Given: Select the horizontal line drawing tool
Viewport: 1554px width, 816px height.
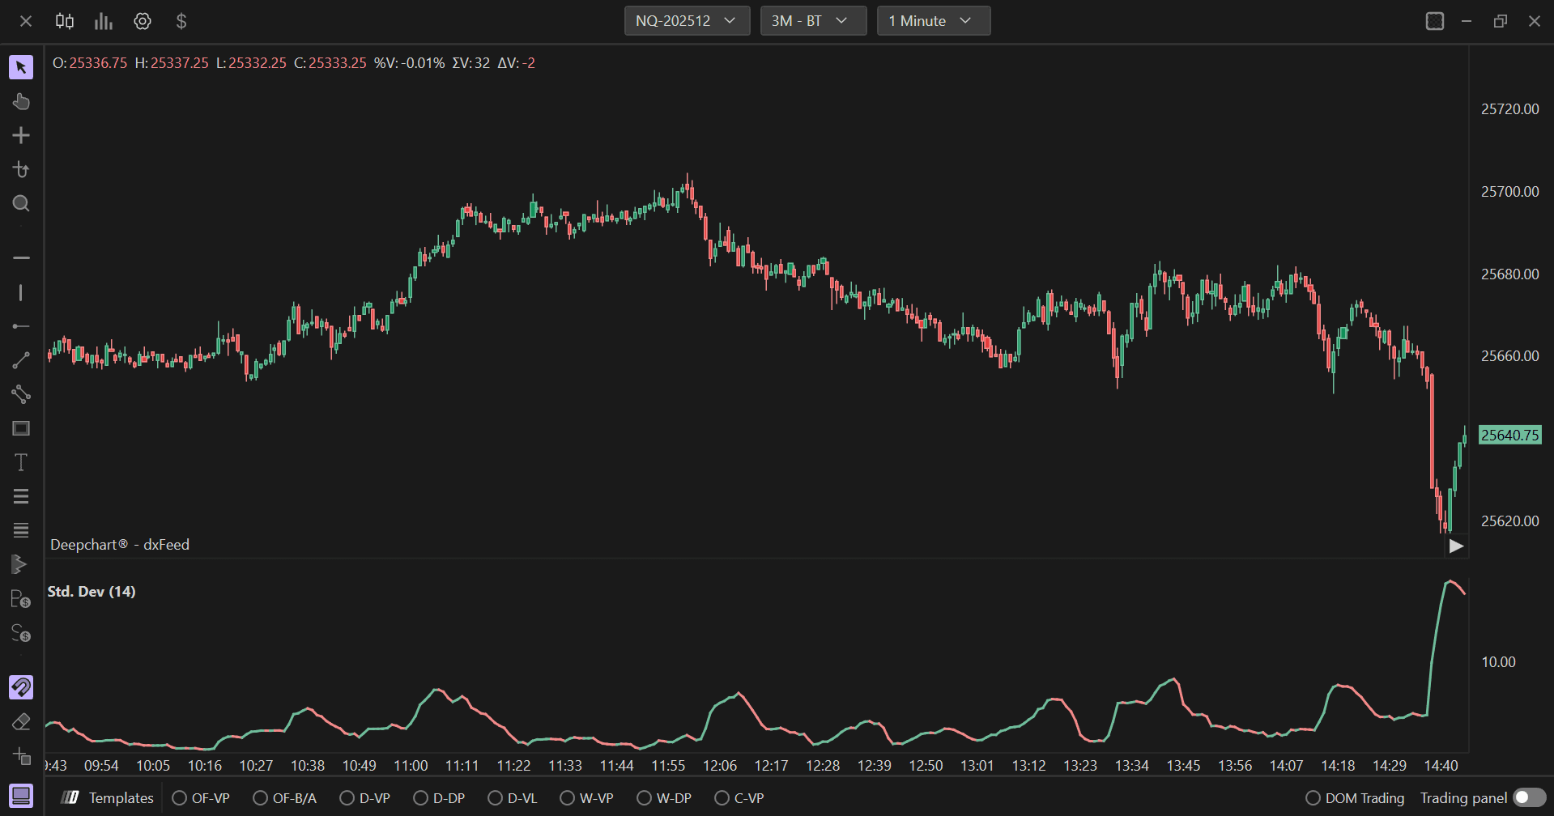Looking at the screenshot, I should click(x=21, y=257).
